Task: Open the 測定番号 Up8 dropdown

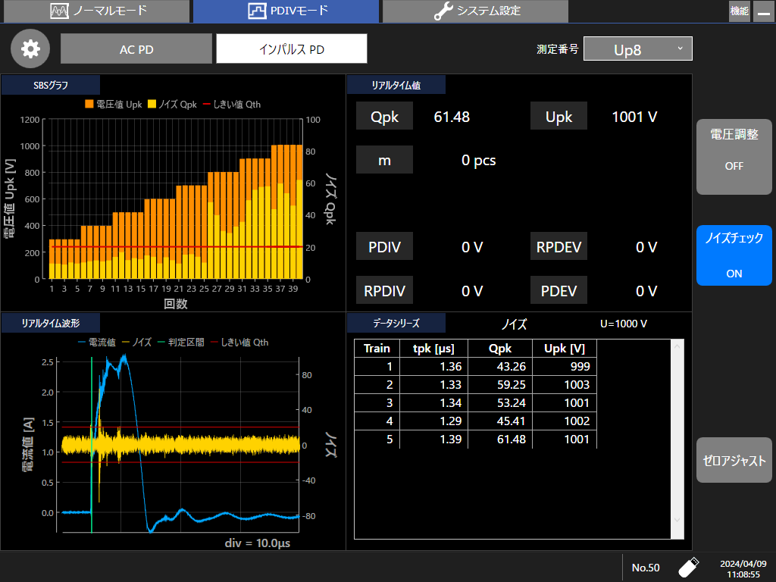Action: click(x=637, y=49)
